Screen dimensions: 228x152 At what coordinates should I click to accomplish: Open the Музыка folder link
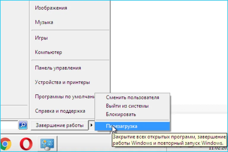pyautogui.click(x=44, y=22)
